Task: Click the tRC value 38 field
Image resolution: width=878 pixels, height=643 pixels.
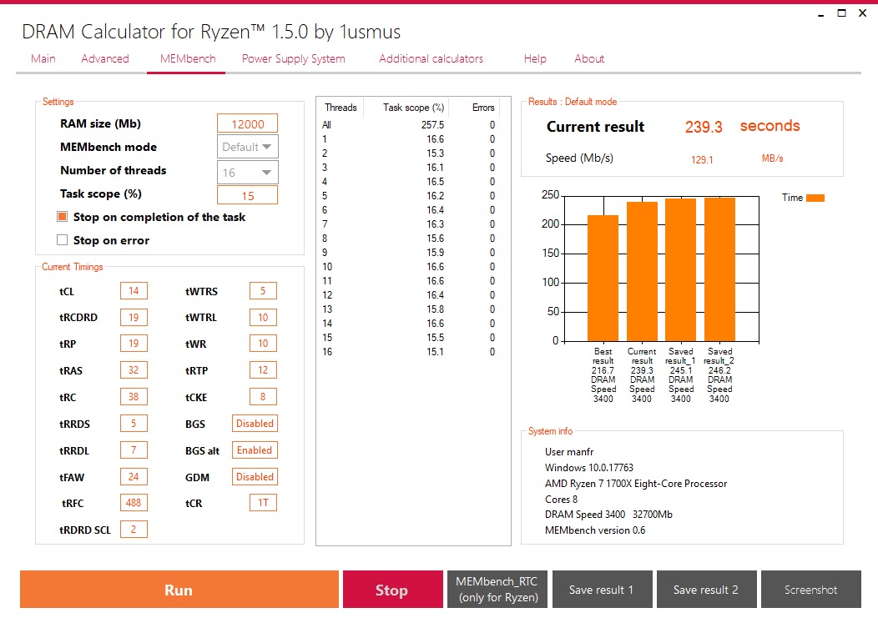Action: tap(134, 397)
